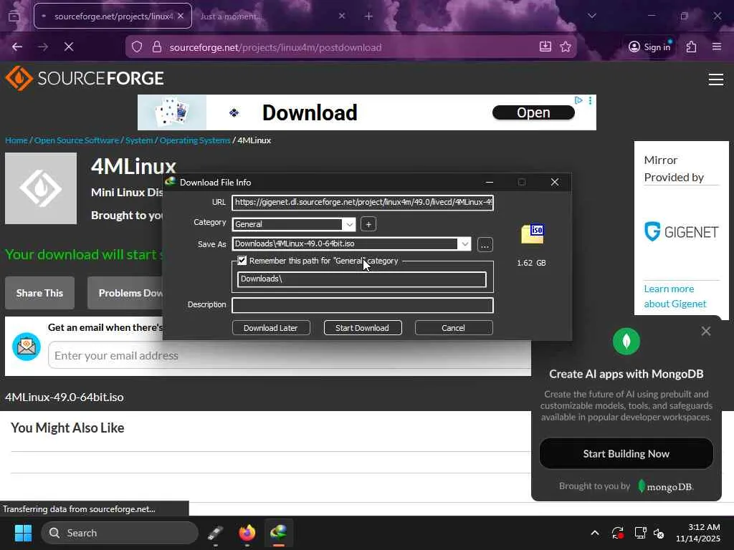Screen dimensions: 734x550
Task: Open the Category dropdown set to General
Action: 293,224
